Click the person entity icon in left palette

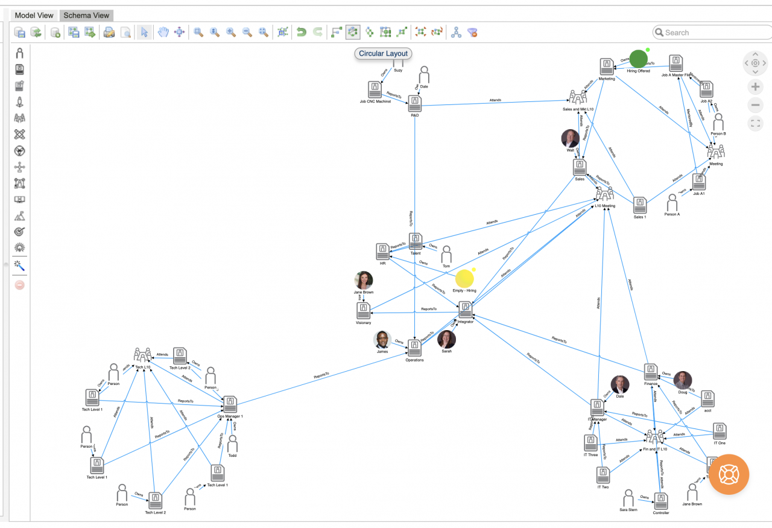click(19, 53)
